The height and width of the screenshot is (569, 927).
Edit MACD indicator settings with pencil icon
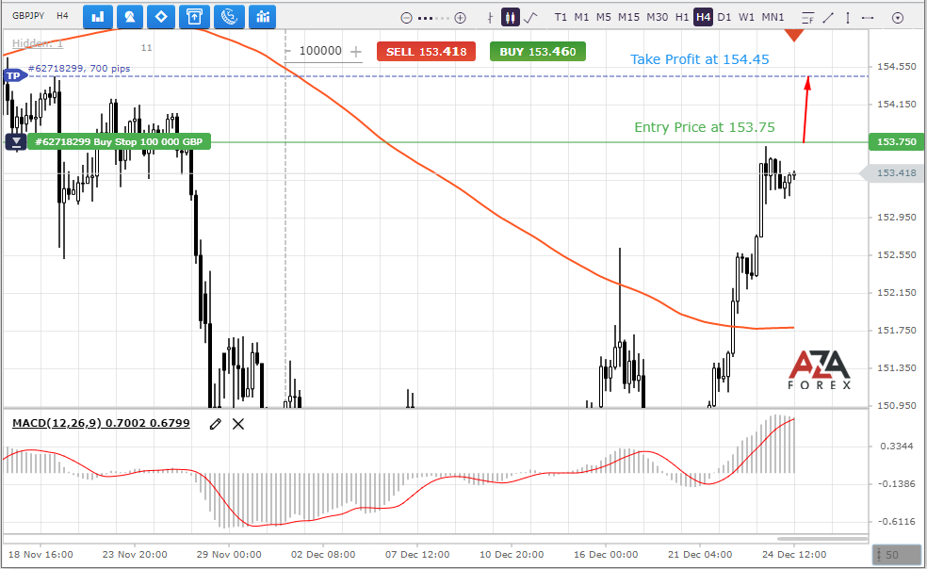[x=216, y=424]
